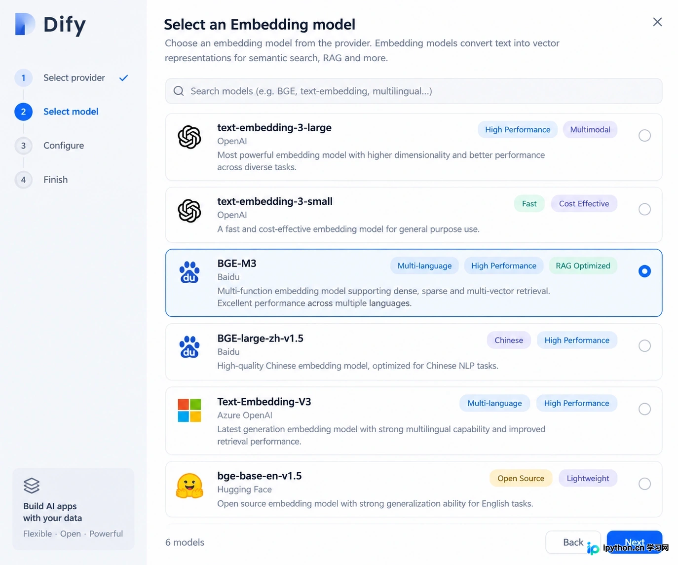Click the step 2 number circle
Viewport: 678px width, 565px height.
23,112
